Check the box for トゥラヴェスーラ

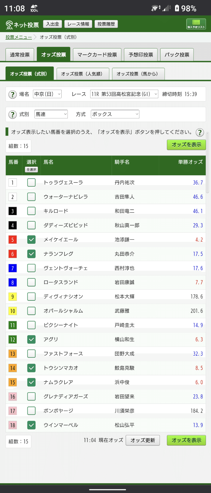pos(31,182)
